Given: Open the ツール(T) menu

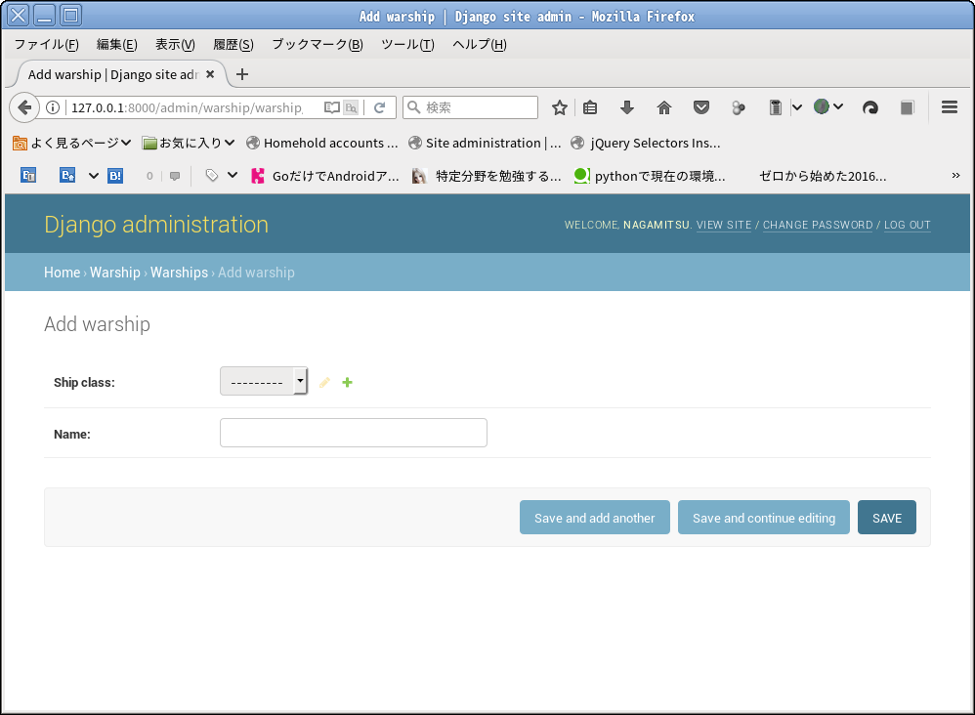Looking at the screenshot, I should pyautogui.click(x=408, y=44).
